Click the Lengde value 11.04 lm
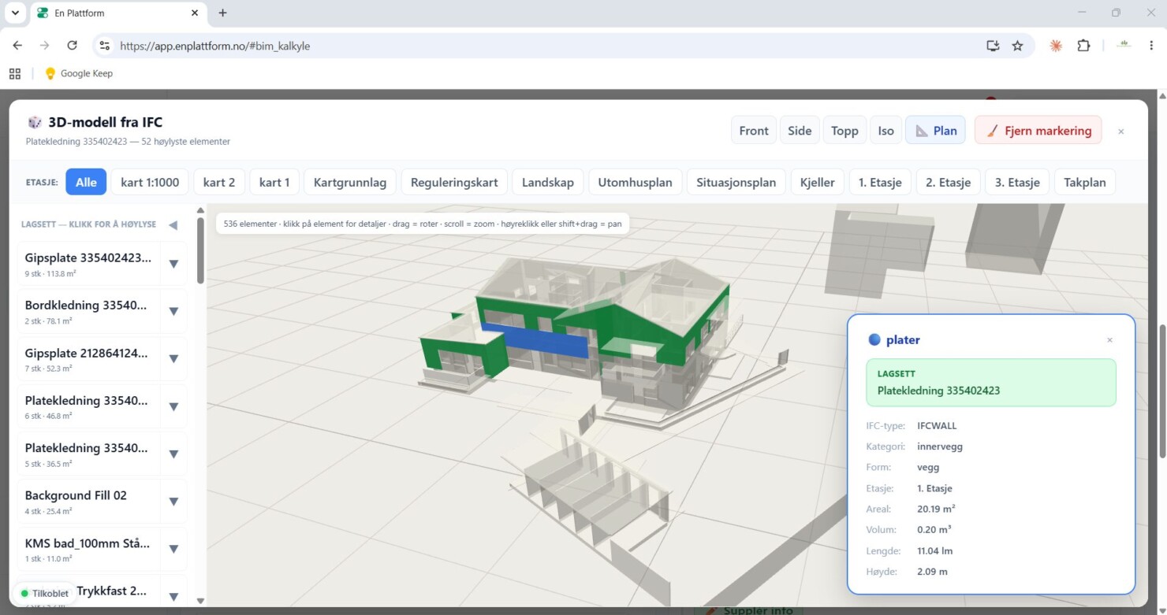The height and width of the screenshot is (615, 1167). coord(935,550)
